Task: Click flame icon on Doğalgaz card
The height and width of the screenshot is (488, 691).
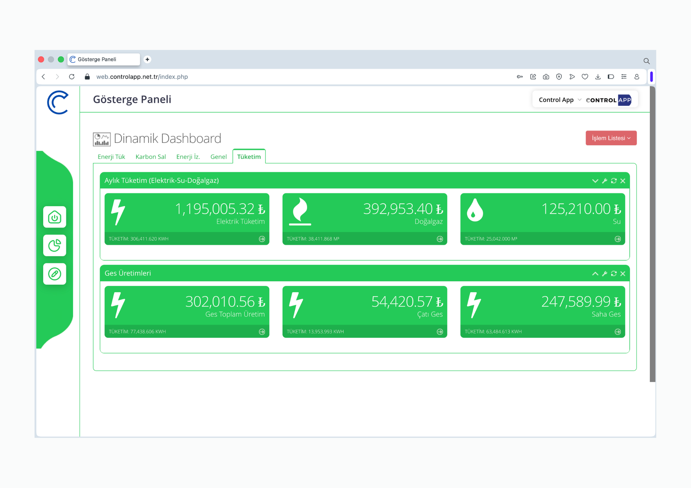Action: tap(300, 211)
